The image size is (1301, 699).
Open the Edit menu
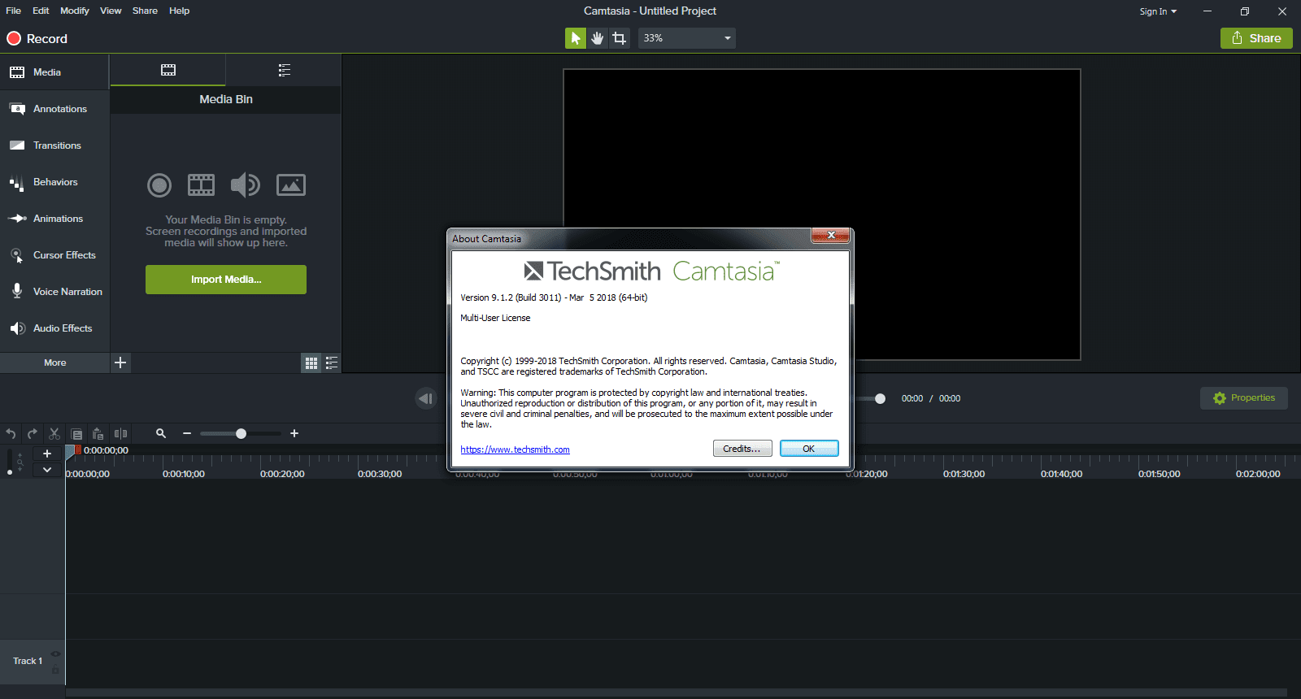click(x=41, y=11)
